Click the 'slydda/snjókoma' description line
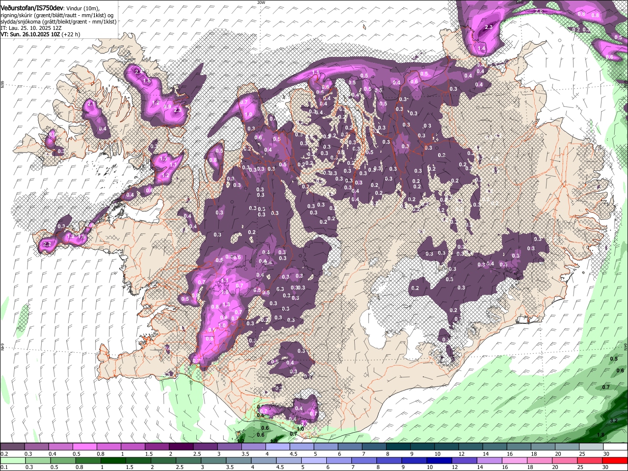 58,22
